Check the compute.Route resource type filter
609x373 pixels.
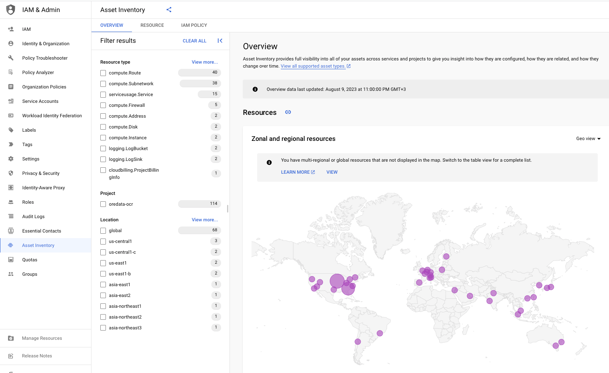(x=103, y=73)
